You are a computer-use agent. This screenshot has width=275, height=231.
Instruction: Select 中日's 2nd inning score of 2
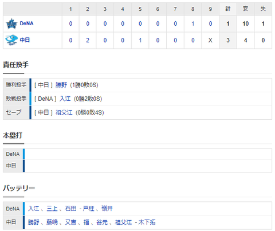coord(88,40)
